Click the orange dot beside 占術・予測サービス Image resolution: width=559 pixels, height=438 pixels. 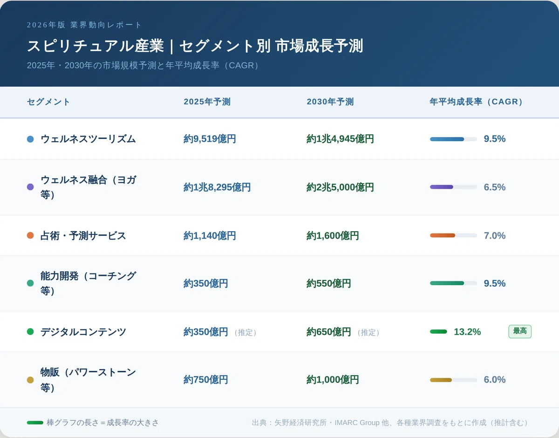(30, 235)
